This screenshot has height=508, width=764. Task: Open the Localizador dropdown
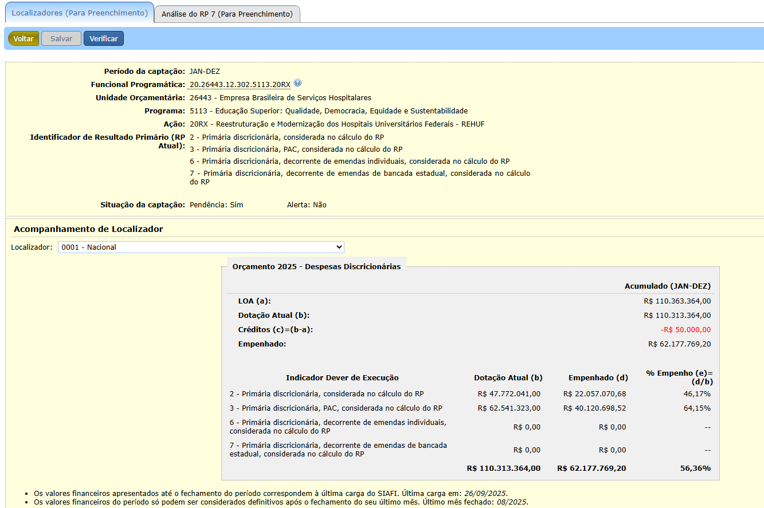point(201,247)
